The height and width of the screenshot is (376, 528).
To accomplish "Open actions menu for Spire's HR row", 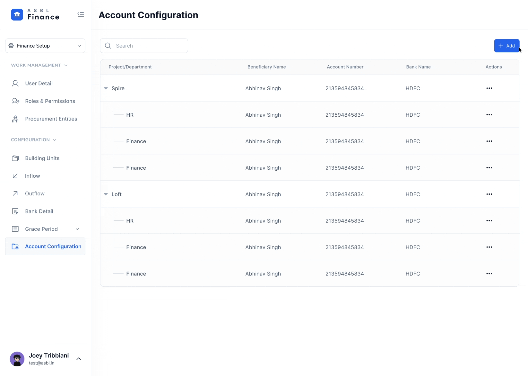I will [489, 115].
